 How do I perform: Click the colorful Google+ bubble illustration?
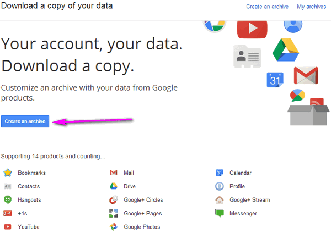[297, 95]
